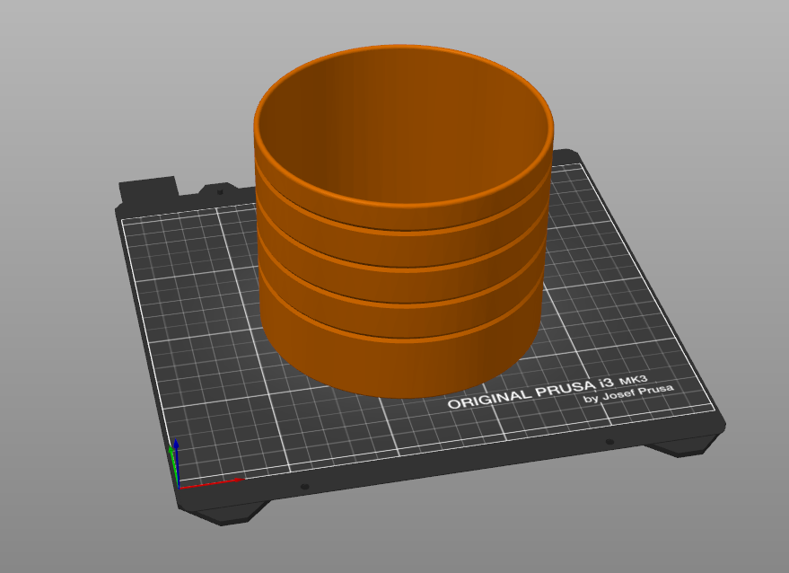
Task: Click the rear-left notch tab of the bed
Action: (149, 189)
